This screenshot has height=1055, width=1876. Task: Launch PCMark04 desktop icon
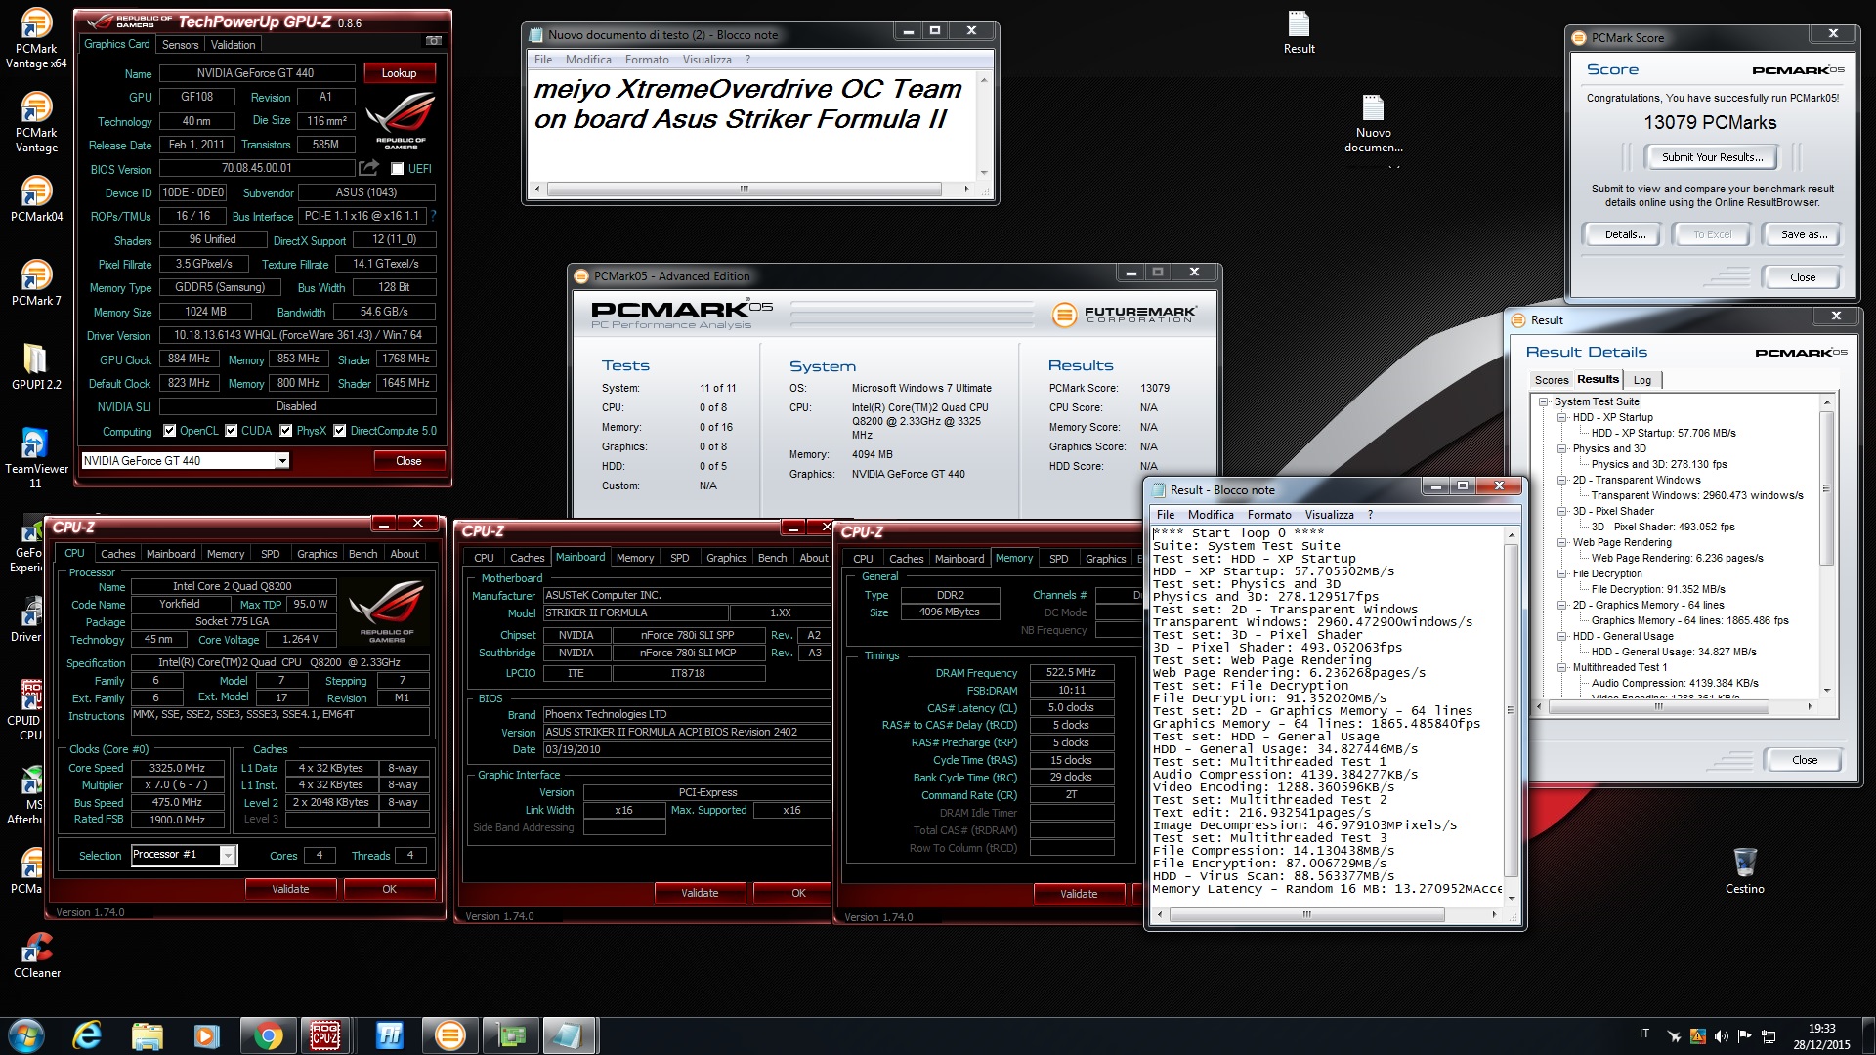[x=36, y=199]
